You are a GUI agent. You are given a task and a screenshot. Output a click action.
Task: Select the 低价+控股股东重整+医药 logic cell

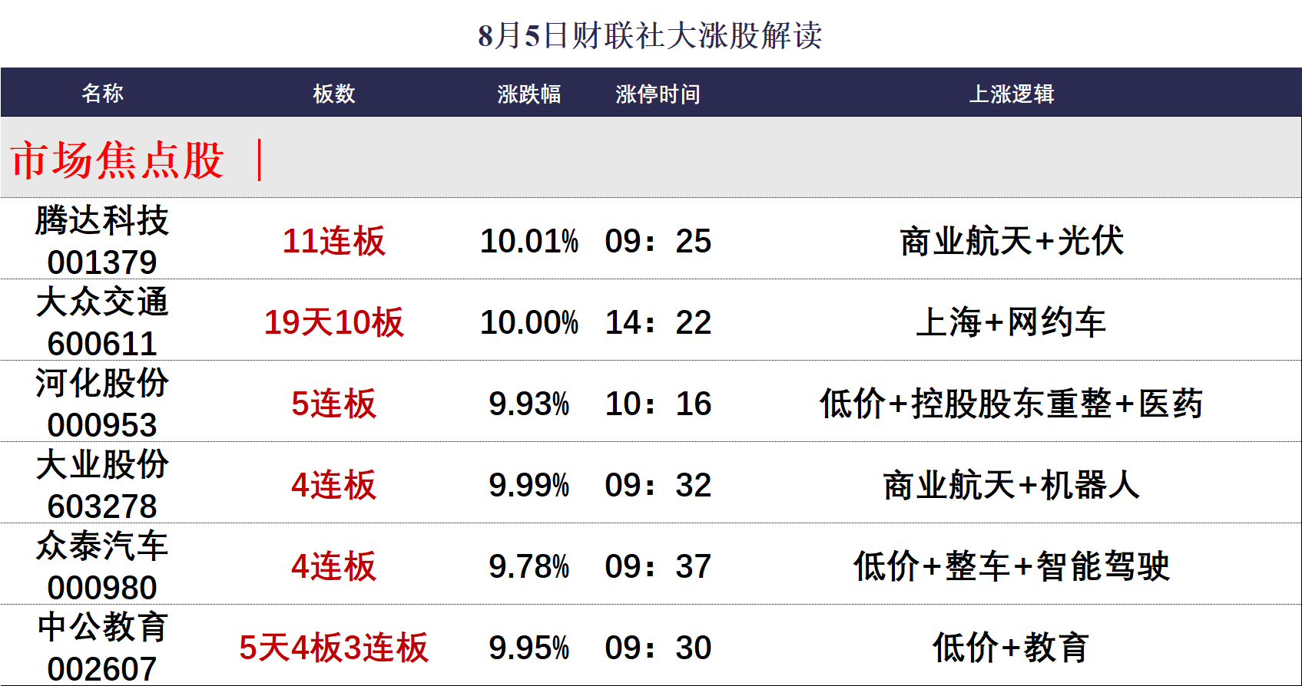pos(1012,404)
